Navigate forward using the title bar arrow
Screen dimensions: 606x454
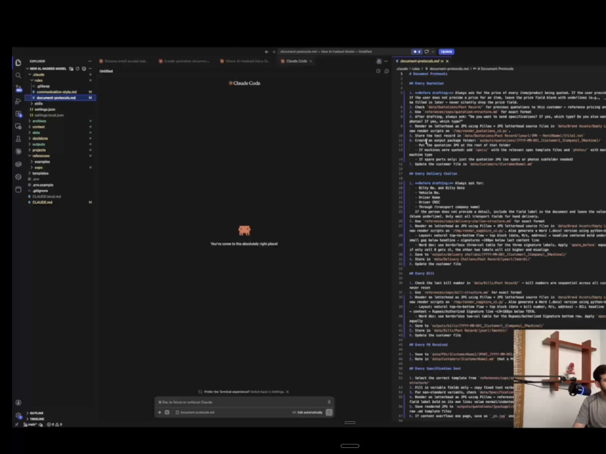[274, 51]
